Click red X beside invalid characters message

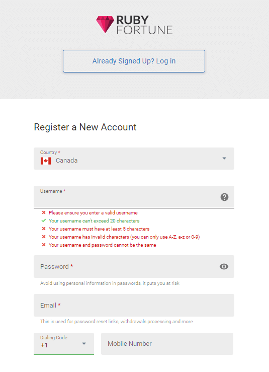tap(44, 237)
